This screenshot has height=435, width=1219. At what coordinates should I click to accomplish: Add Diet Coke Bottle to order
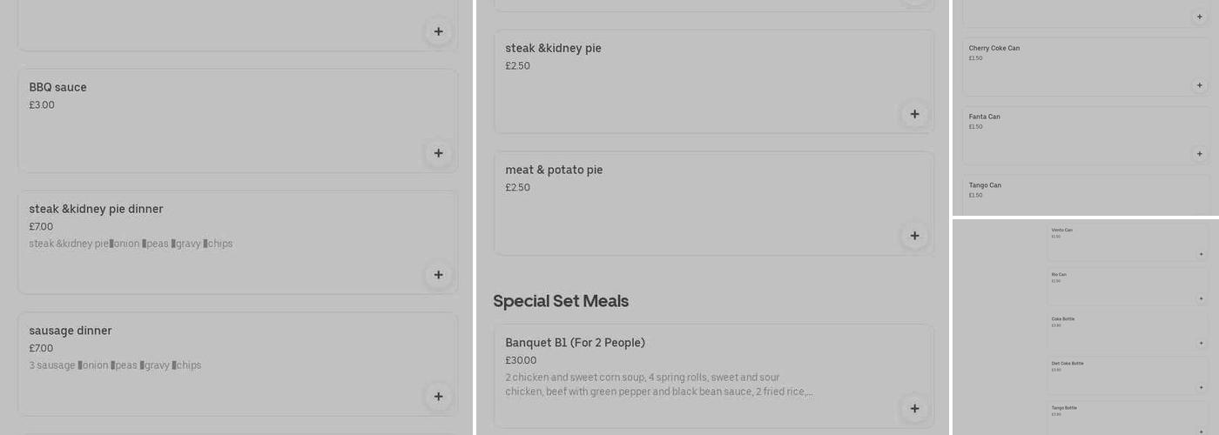click(1201, 388)
